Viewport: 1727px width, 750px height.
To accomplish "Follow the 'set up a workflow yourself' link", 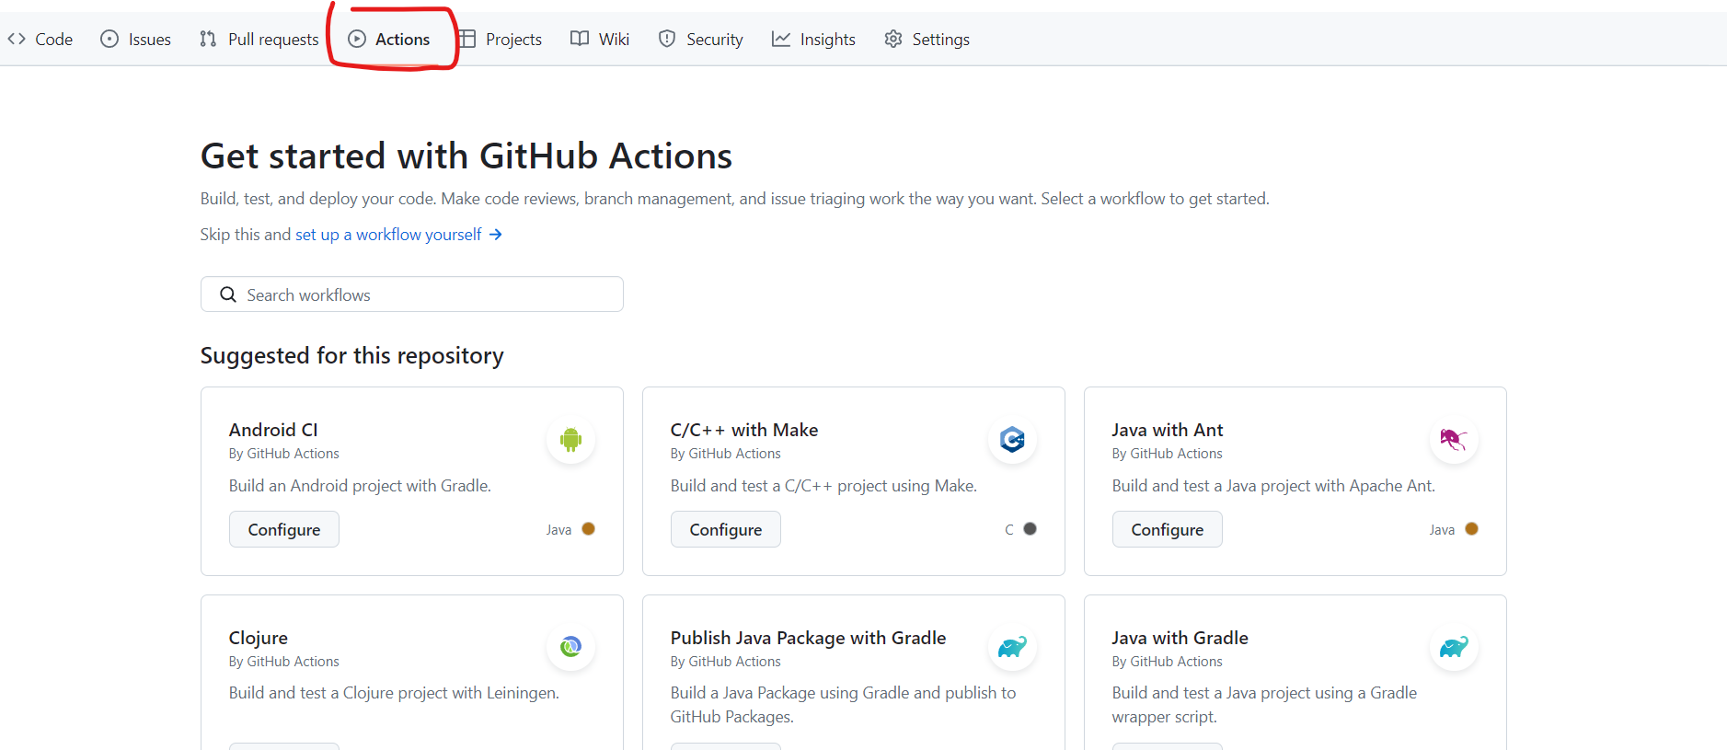I will click(x=388, y=235).
